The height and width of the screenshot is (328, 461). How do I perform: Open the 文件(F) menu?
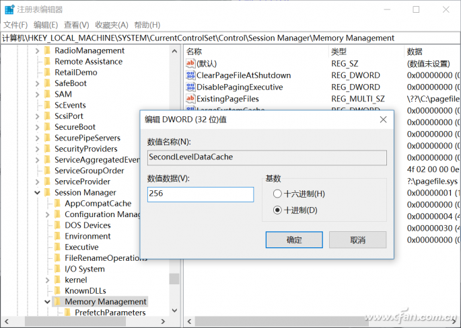click(15, 25)
